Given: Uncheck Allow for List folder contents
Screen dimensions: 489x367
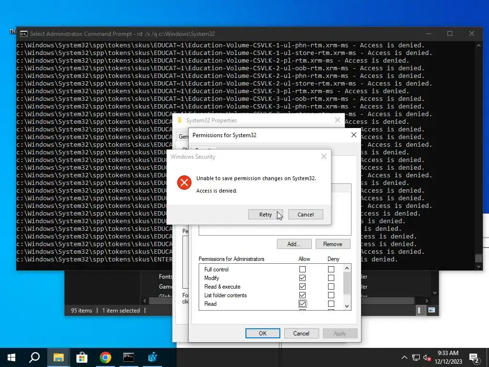Looking at the screenshot, I should pos(302,295).
